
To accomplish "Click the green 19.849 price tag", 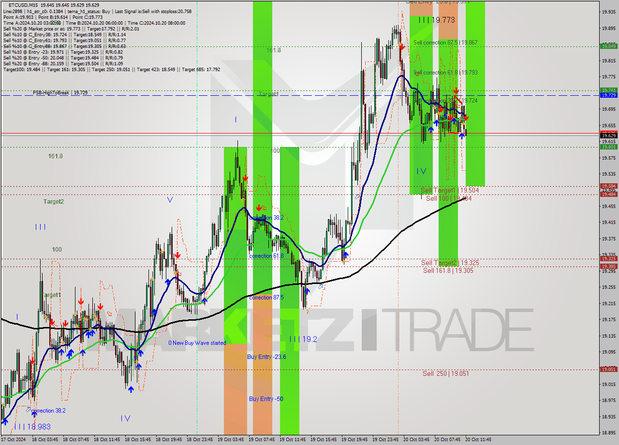I will coord(608,46).
